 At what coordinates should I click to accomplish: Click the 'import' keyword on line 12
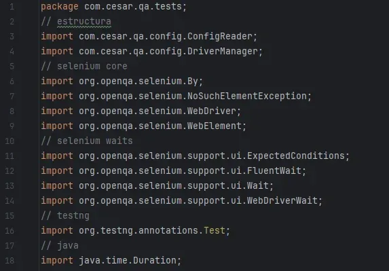[x=57, y=170]
